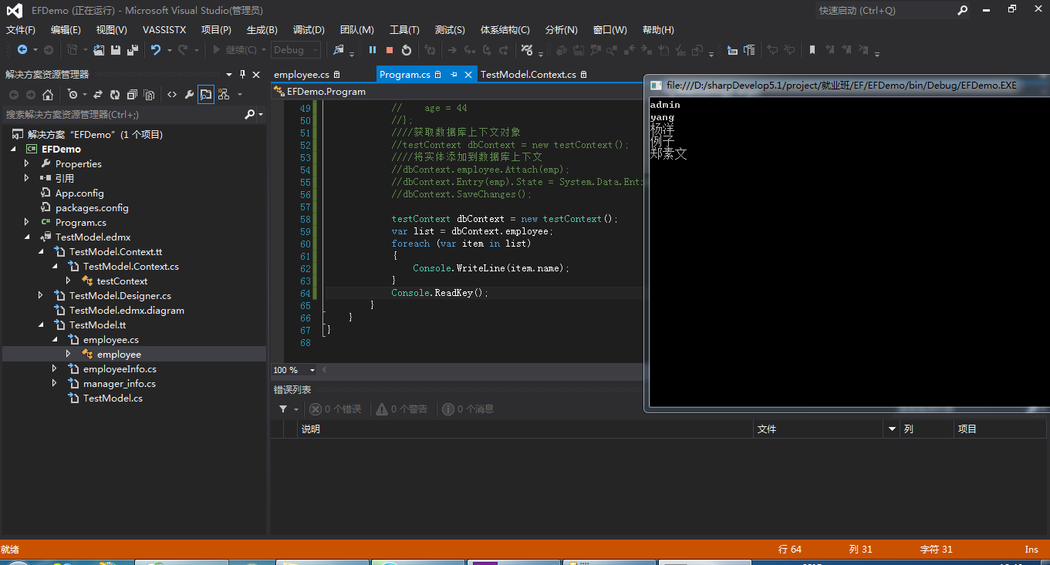Expand the 引用 references node
This screenshot has height=565, width=1050.
(x=27, y=178)
